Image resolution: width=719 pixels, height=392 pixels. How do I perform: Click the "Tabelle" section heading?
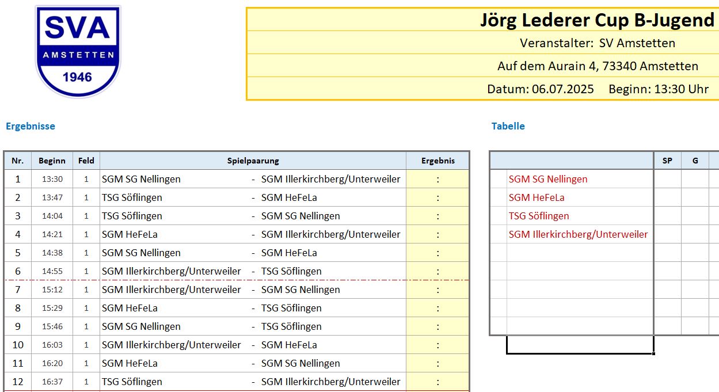tap(508, 126)
